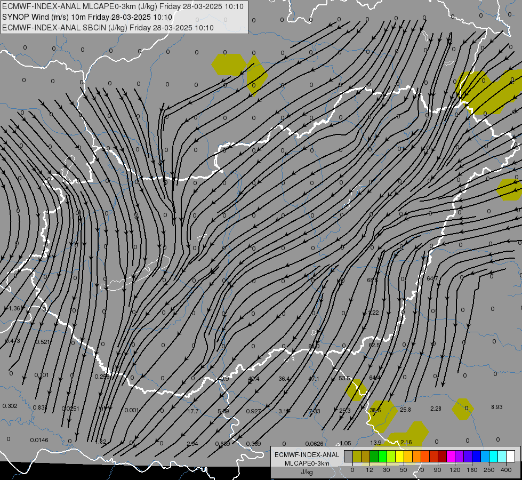
Task: Click the map value '40.9'
Action: (223, 379)
